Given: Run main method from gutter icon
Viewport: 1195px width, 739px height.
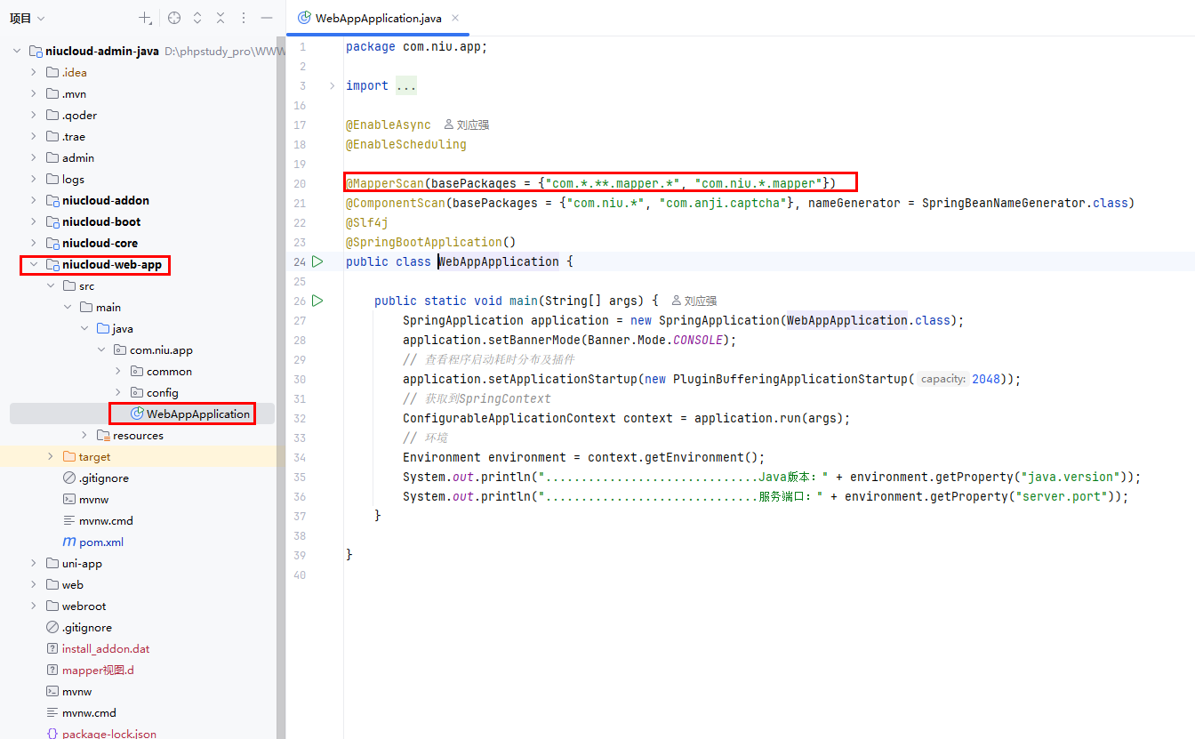Looking at the screenshot, I should (317, 301).
